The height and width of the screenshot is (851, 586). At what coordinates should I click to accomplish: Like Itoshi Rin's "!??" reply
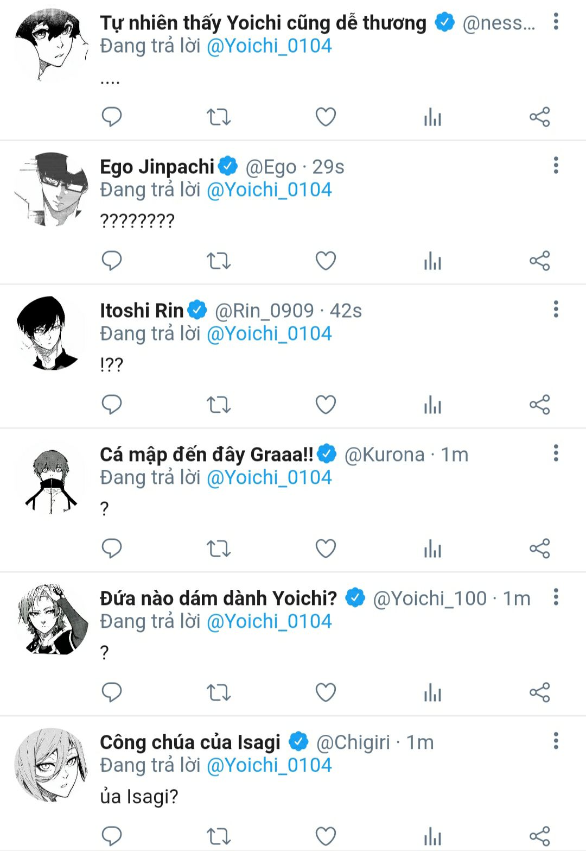326,405
